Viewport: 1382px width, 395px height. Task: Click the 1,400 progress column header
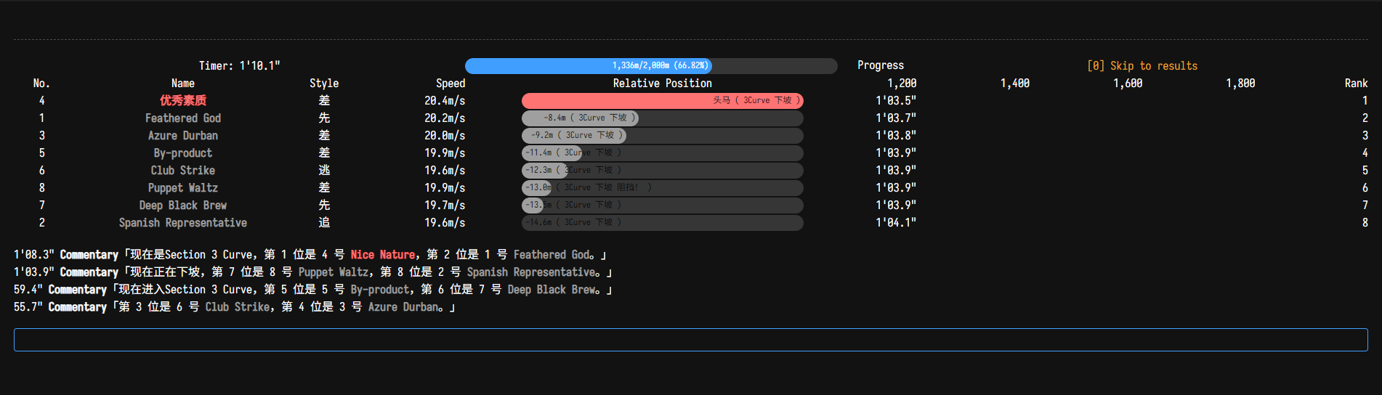tap(1015, 84)
